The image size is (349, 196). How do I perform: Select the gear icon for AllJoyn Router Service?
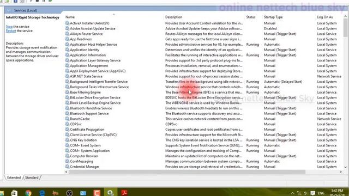click(x=67, y=34)
